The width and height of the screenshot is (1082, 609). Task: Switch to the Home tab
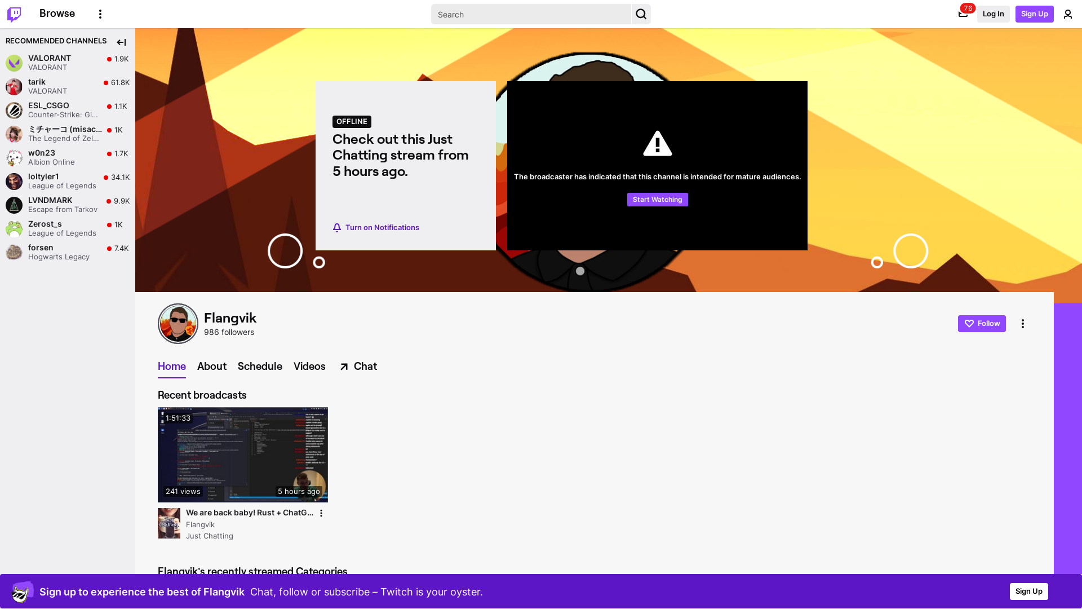point(172,367)
